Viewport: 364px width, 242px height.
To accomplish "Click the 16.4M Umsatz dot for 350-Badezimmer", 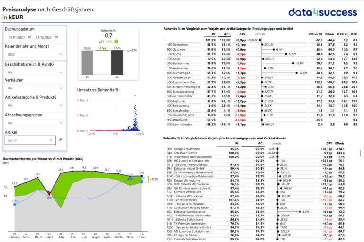I will 293,63.
